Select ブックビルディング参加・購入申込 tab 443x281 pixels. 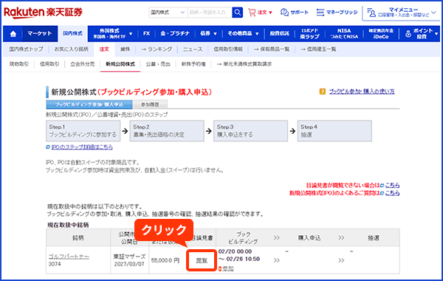click(x=89, y=104)
